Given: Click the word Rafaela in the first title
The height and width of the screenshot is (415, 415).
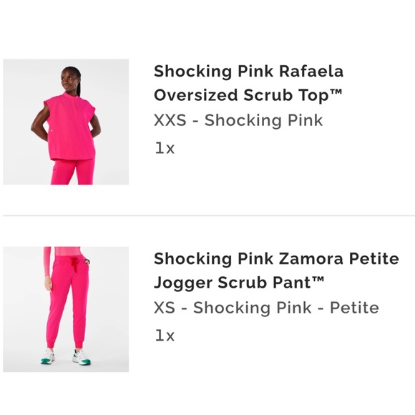Looking at the screenshot, I should [311, 72].
